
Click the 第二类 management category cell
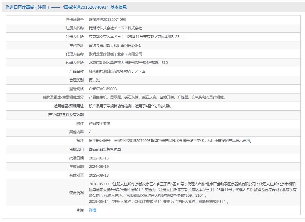pyautogui.click(x=94, y=80)
